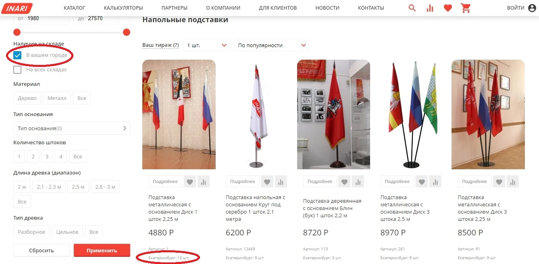Add the 8970 Р stand to favorites
This screenshot has height=264, width=539.
pyautogui.click(x=422, y=182)
